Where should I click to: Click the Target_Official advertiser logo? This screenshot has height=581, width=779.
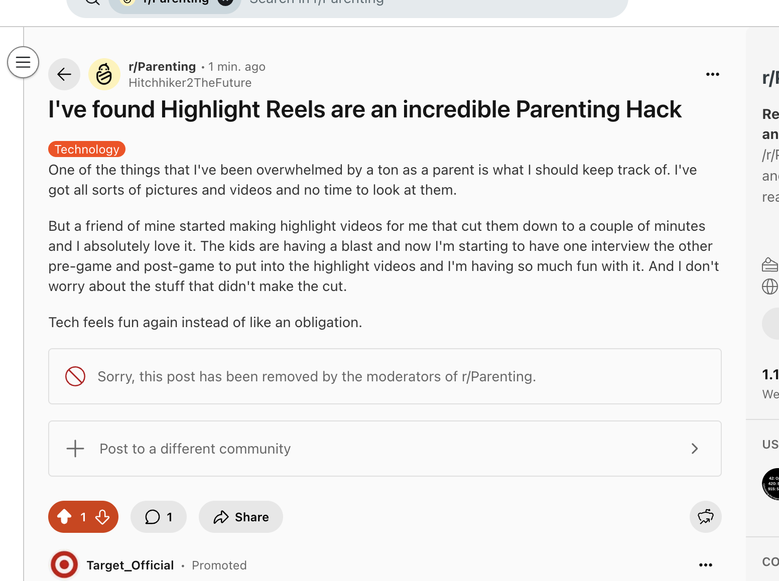click(x=64, y=565)
